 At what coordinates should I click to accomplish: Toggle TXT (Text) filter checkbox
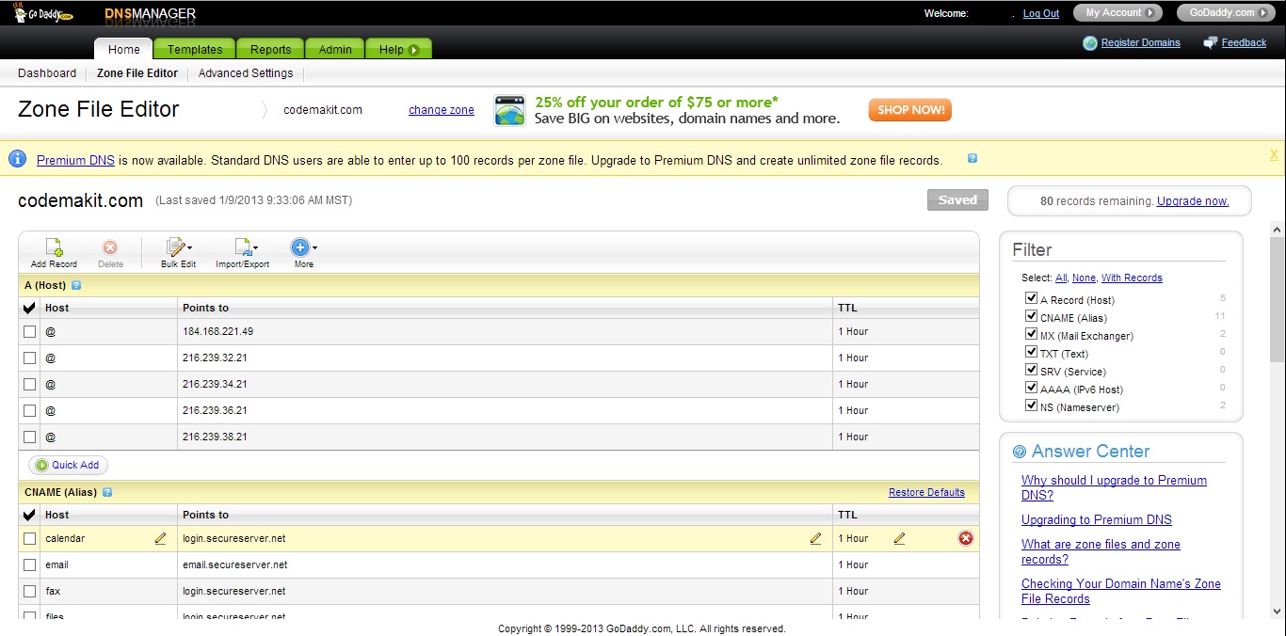pyautogui.click(x=1031, y=352)
